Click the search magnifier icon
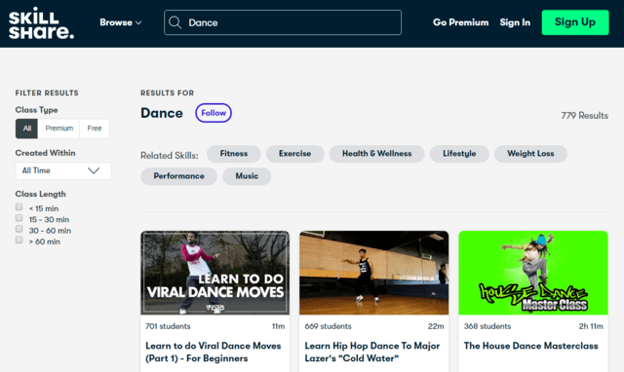 tap(175, 22)
